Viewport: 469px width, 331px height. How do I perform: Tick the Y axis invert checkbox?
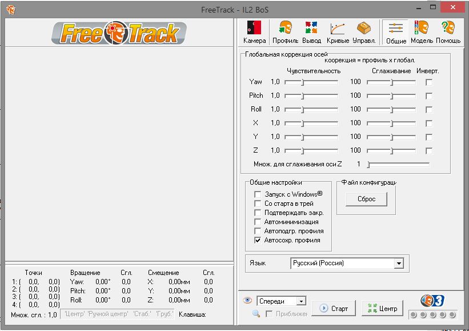coord(429,137)
